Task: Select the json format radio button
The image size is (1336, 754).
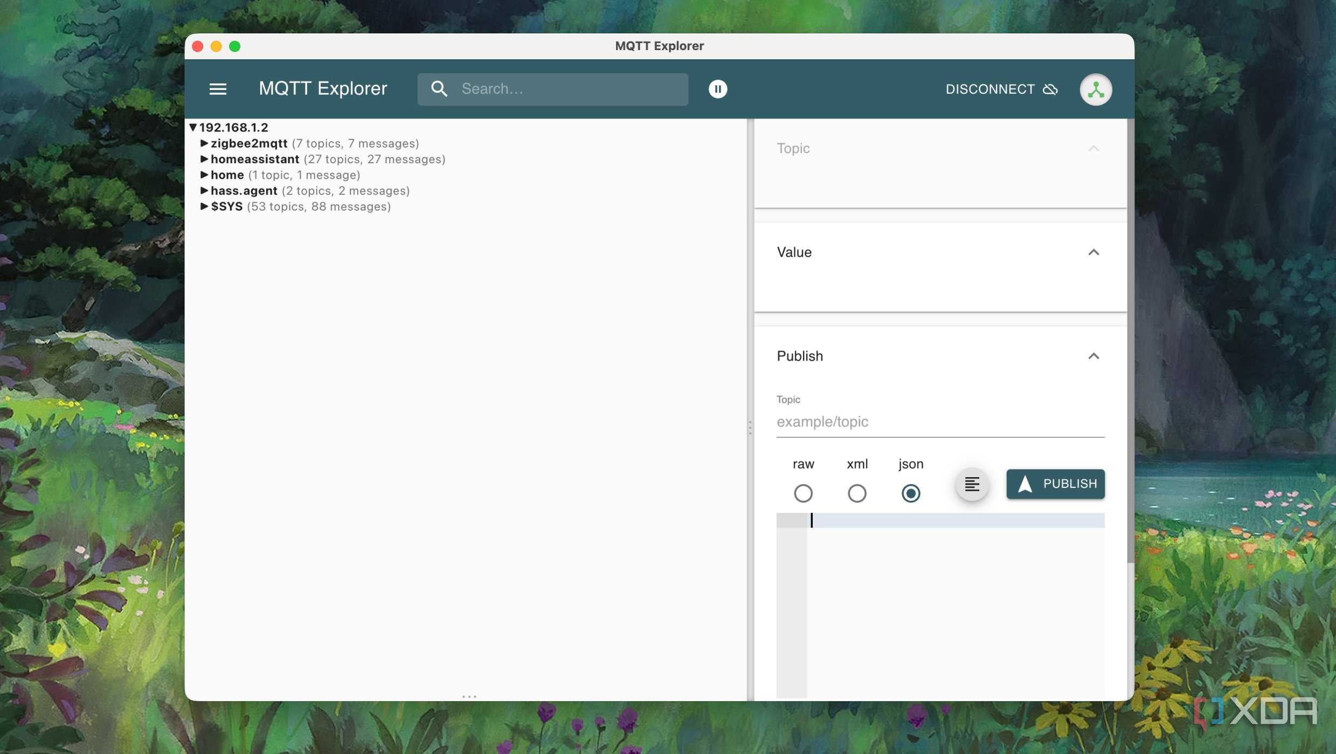Action: [x=910, y=493]
